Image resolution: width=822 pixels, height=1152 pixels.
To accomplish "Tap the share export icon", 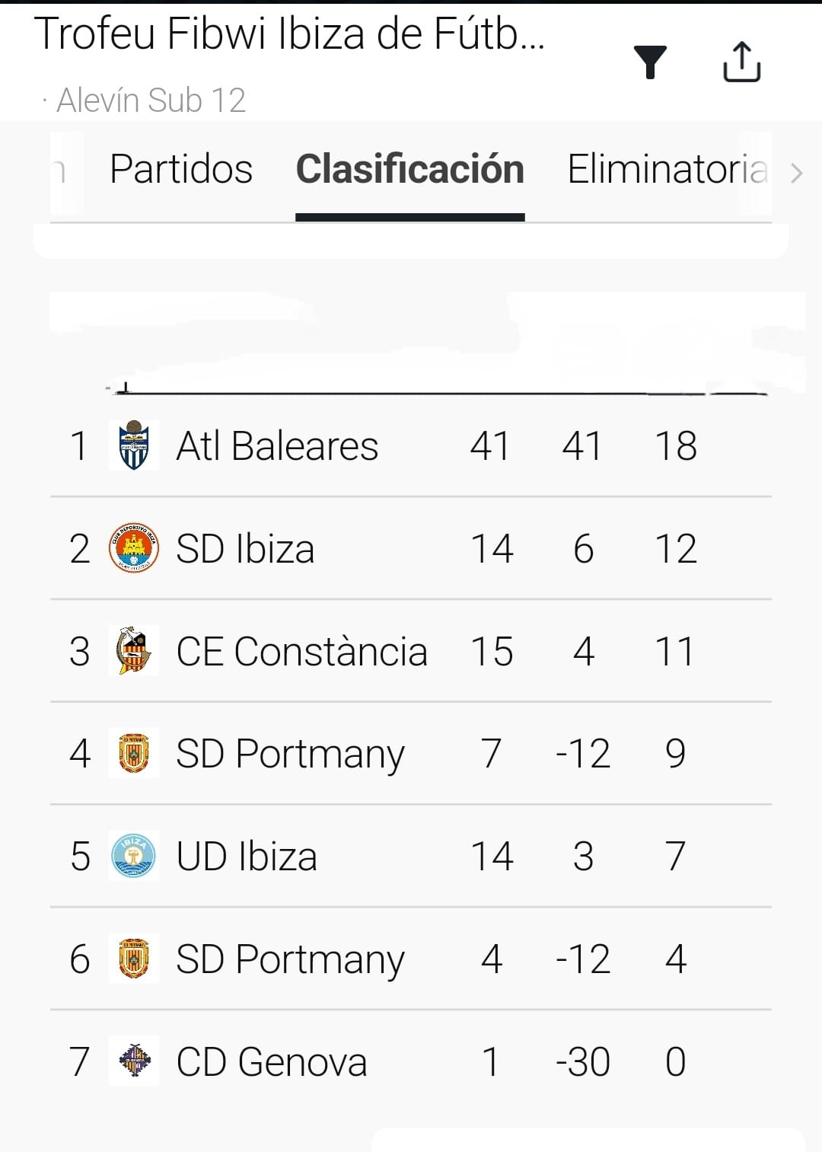I will pos(741,62).
